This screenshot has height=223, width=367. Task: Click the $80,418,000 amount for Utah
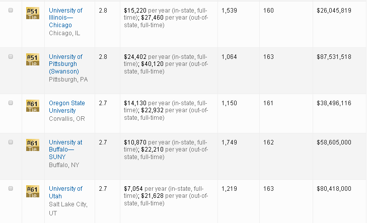point(334,189)
